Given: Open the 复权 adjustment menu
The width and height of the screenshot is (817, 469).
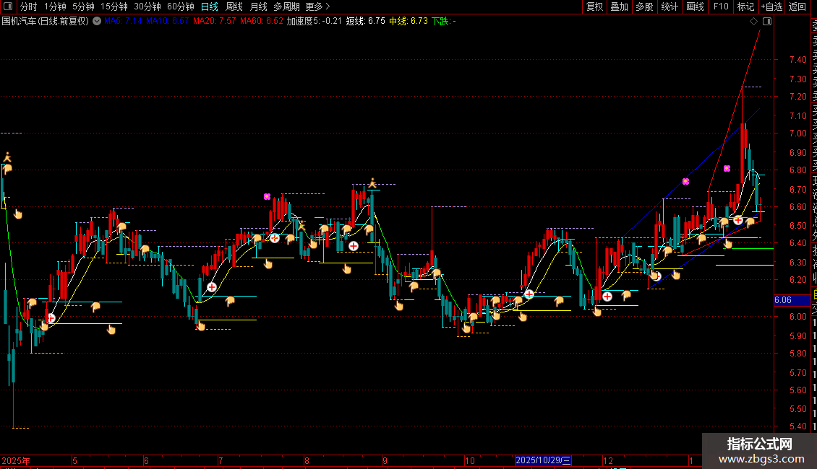Looking at the screenshot, I should [x=594, y=6].
